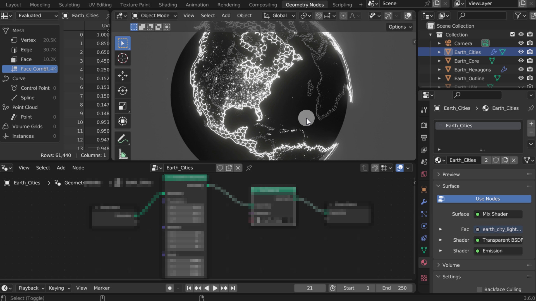Pin the Earth_Cities node tree

tap(249, 168)
